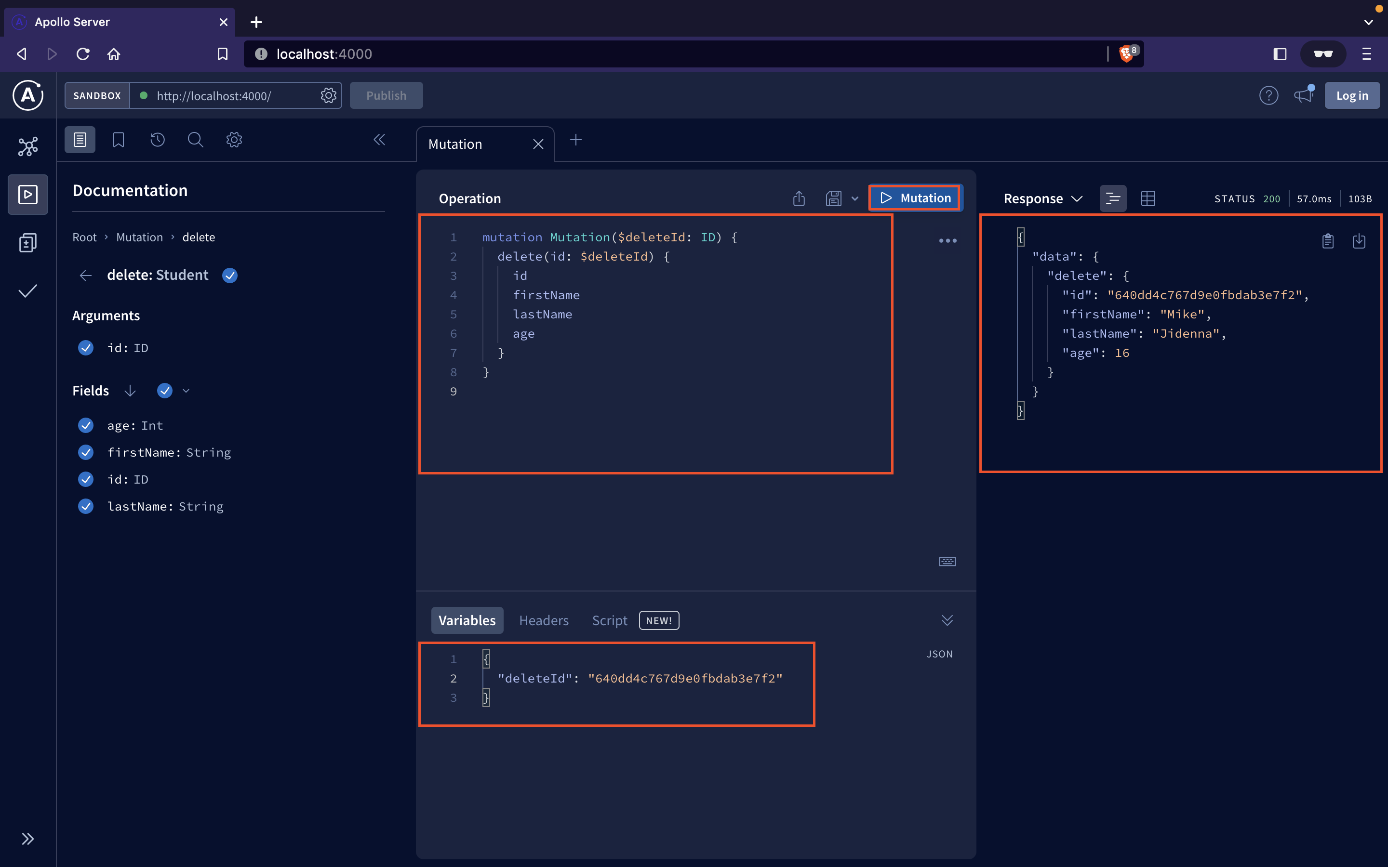1388x867 pixels.
Task: Expand the left sidebar with double-arrow icon
Action: point(27,839)
